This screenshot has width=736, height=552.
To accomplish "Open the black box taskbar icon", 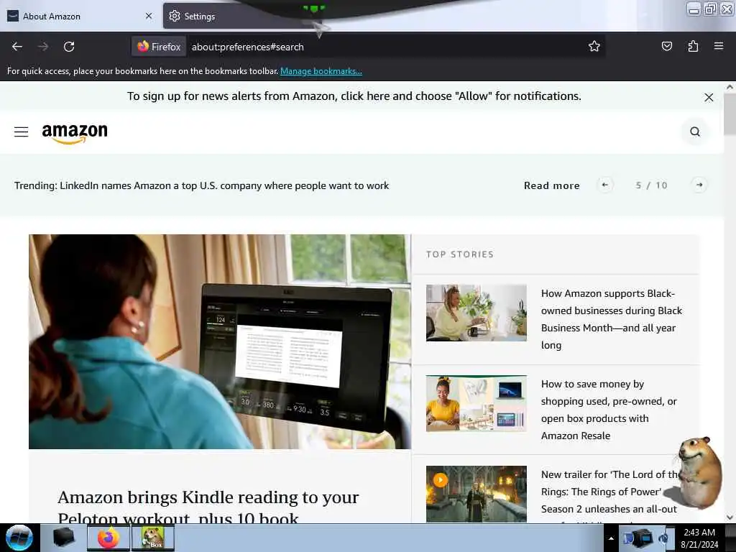I will click(x=63, y=538).
